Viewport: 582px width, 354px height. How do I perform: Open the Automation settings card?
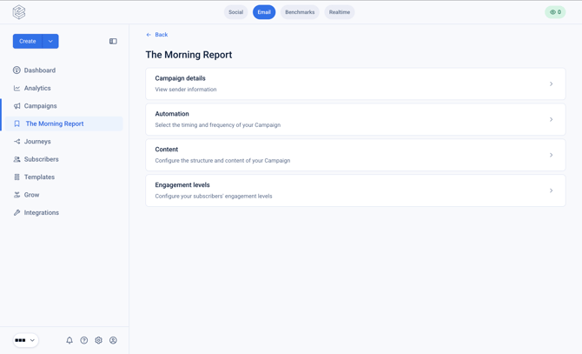point(355,119)
